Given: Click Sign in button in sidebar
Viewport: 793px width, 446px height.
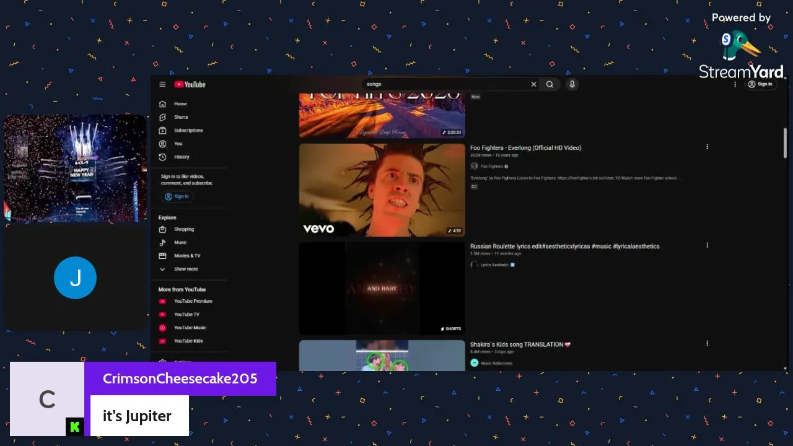Looking at the screenshot, I should click(177, 196).
